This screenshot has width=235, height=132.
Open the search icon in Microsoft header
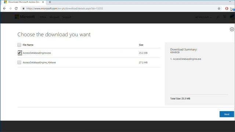pyautogui.click(x=218, y=17)
